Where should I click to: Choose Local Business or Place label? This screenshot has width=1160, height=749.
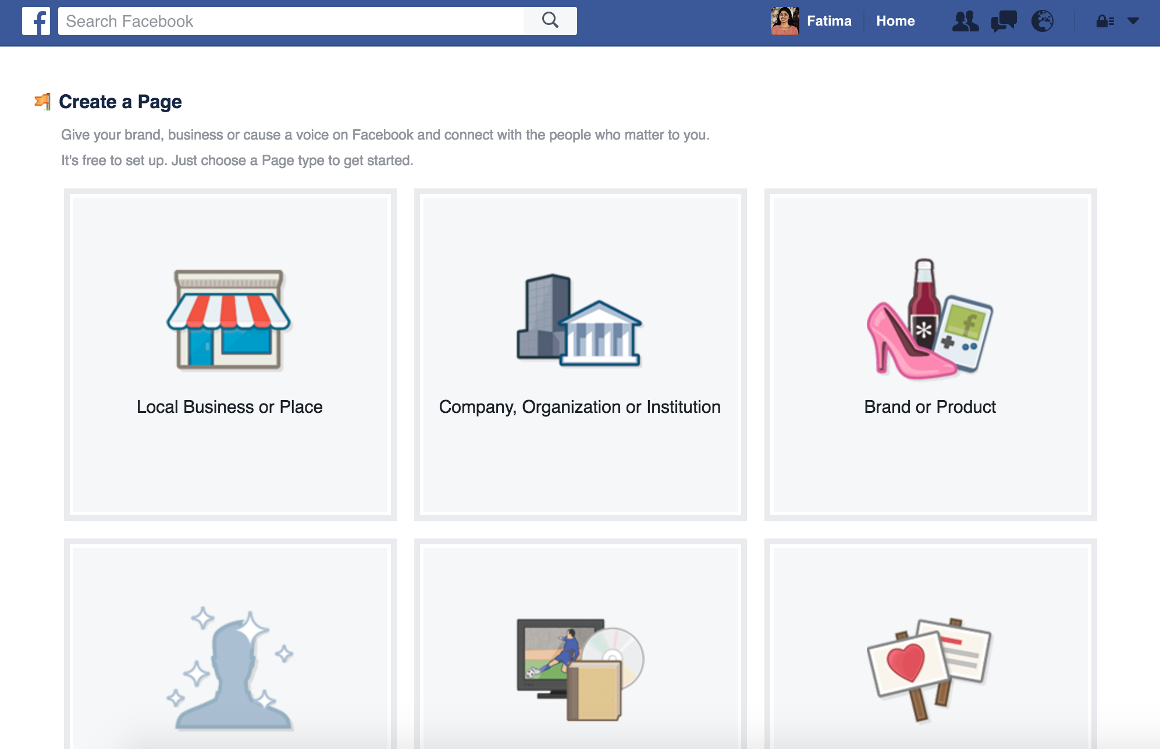click(229, 407)
